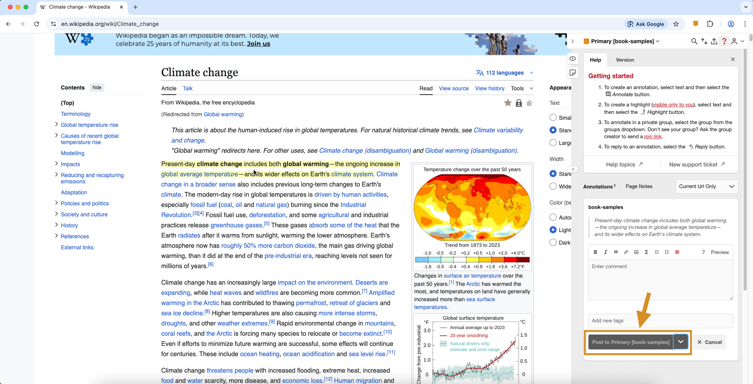Switch to the Version tab
This screenshot has width=753, height=384.
coord(625,60)
